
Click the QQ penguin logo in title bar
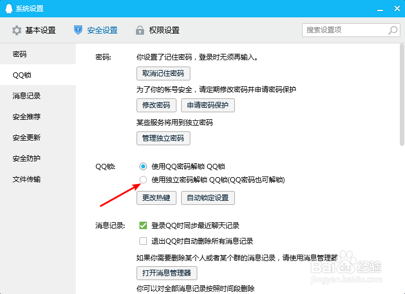[x=9, y=9]
